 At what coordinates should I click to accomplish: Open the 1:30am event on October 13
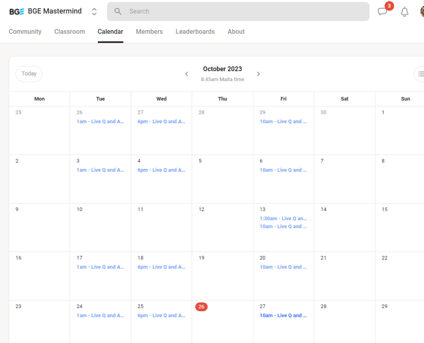click(x=283, y=218)
